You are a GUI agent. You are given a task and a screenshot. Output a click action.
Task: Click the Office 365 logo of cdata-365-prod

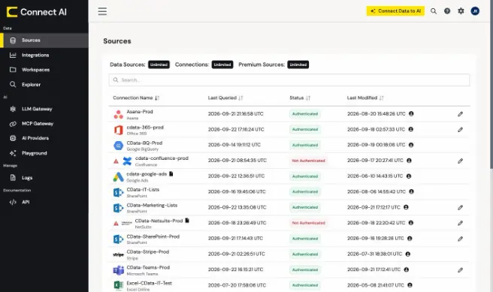tap(118, 130)
